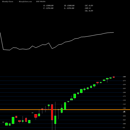Click the 1000 price axis label
130x130 pixels.
(x=124, y=124)
